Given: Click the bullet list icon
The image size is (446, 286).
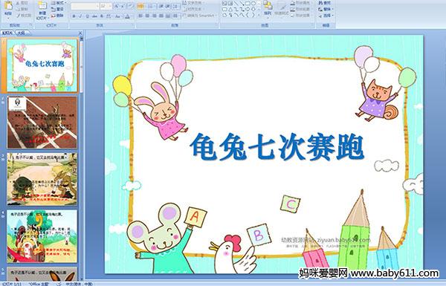Looking at the screenshot, I should pyautogui.click(x=140, y=6).
